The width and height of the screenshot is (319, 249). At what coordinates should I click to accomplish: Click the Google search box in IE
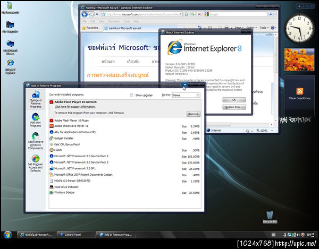236,14
